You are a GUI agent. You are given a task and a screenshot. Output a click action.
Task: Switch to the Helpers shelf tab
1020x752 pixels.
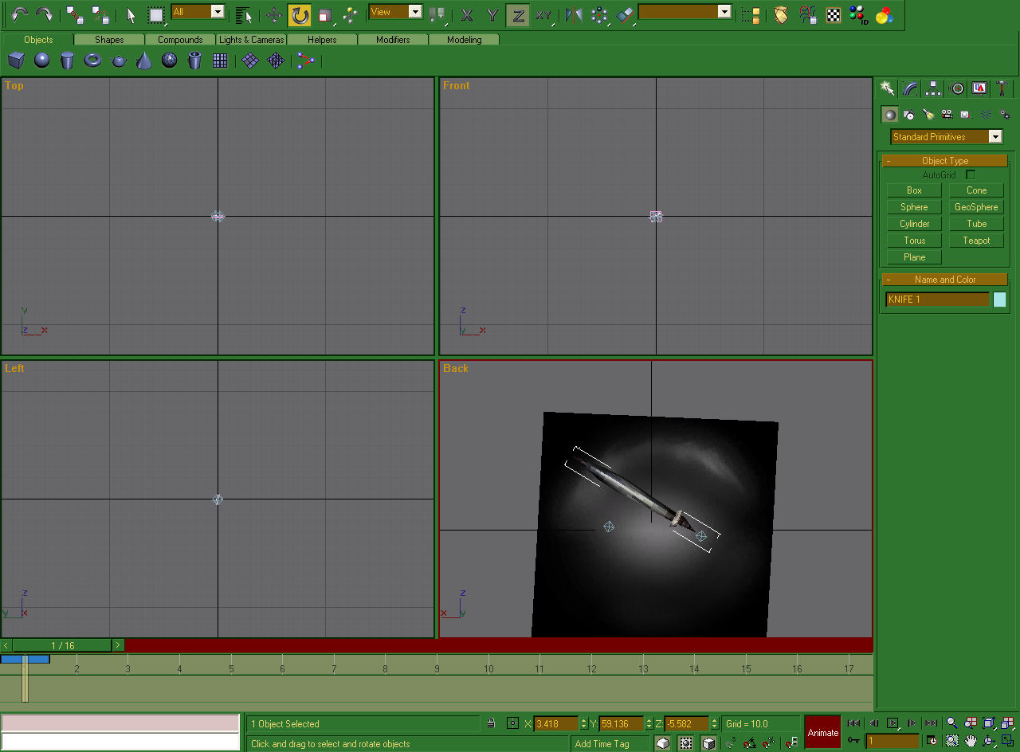coord(322,39)
